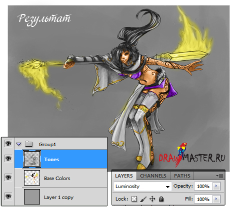Open the Fill slider arrow
The width and height of the screenshot is (235, 210).
pos(216,199)
